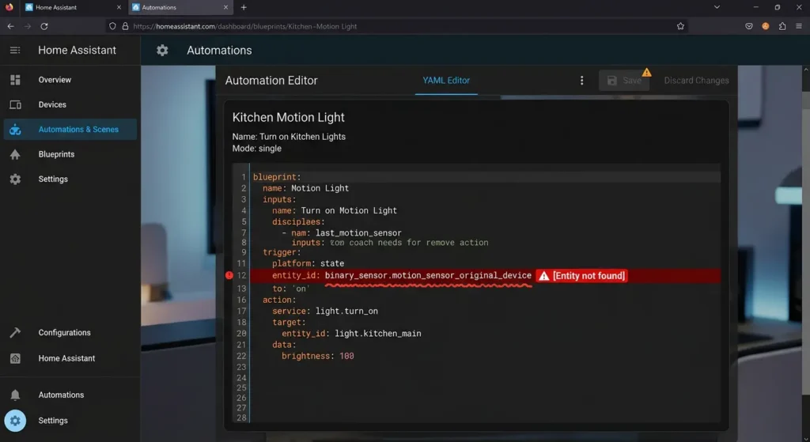Click the 'disciplees:' code line
This screenshot has height=442, width=810.
click(x=298, y=222)
